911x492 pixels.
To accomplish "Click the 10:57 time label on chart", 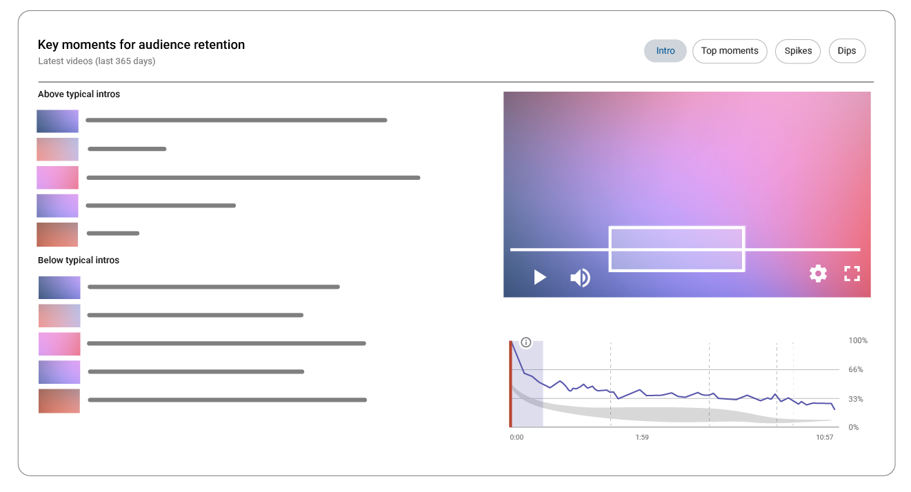I will point(825,438).
